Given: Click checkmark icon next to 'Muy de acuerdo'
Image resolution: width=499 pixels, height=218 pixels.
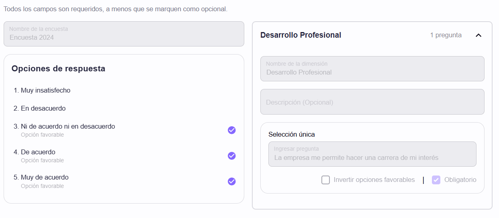Looking at the screenshot, I should click(x=232, y=182).
